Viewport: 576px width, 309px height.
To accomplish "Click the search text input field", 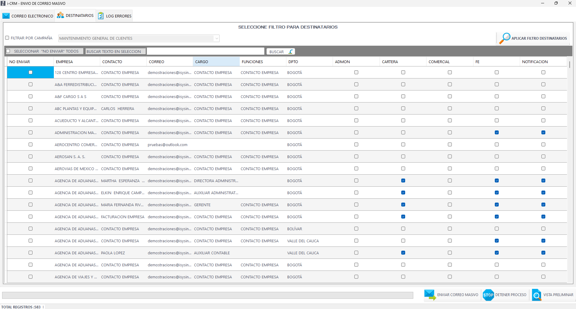I will (205, 51).
